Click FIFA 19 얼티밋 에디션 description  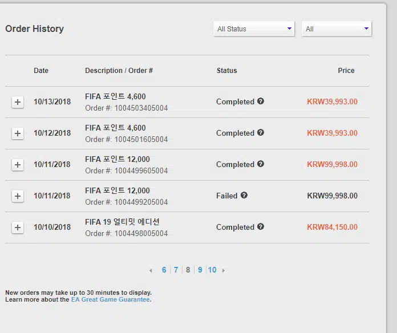pos(122,222)
